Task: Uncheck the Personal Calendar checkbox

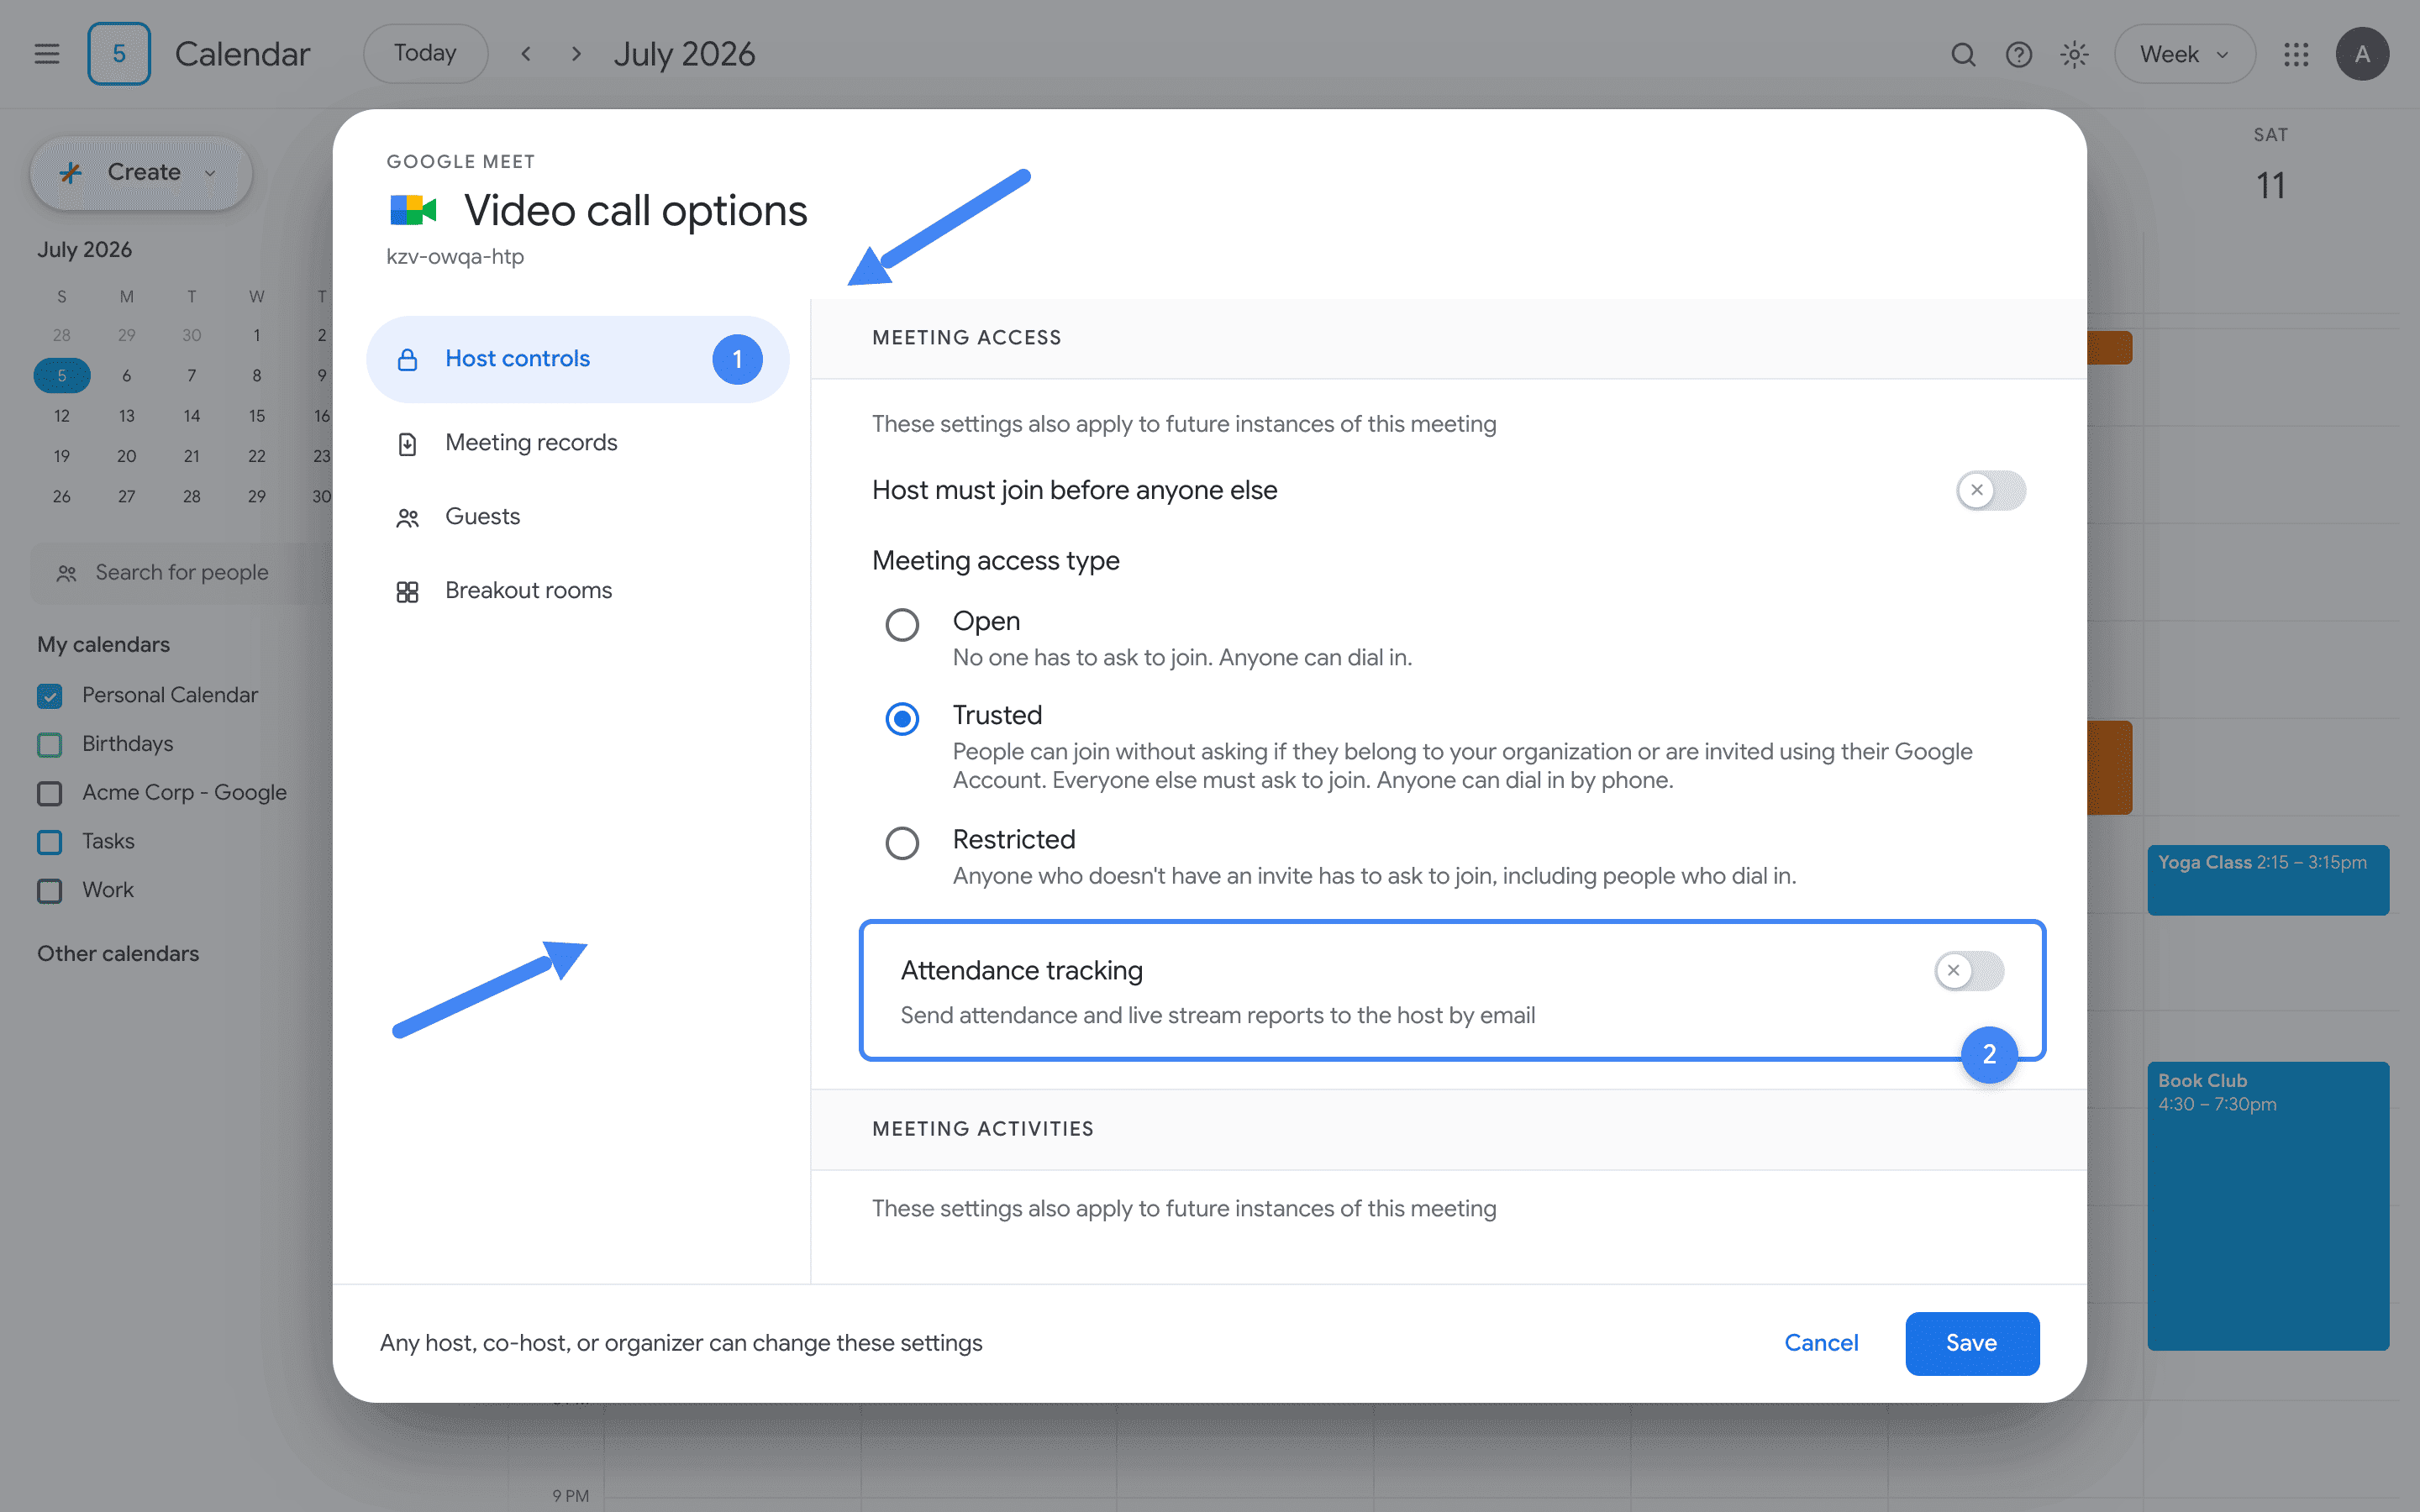Action: (x=50, y=695)
